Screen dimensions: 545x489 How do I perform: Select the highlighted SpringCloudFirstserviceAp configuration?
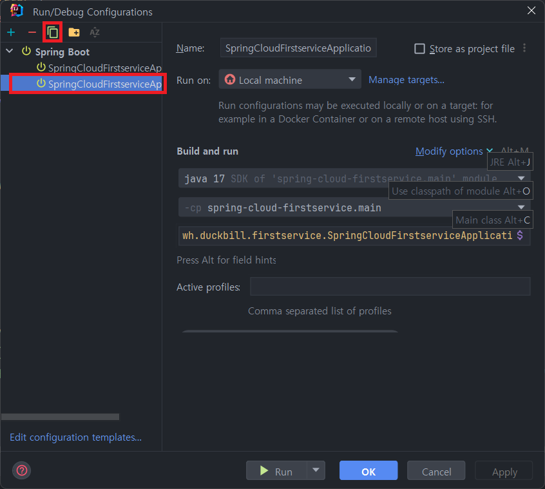pyautogui.click(x=88, y=84)
